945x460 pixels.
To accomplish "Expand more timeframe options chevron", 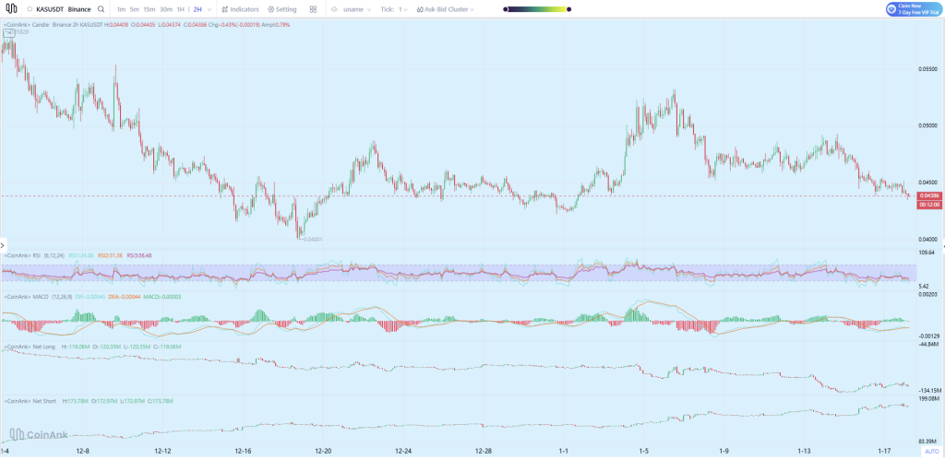I will 210,9.
